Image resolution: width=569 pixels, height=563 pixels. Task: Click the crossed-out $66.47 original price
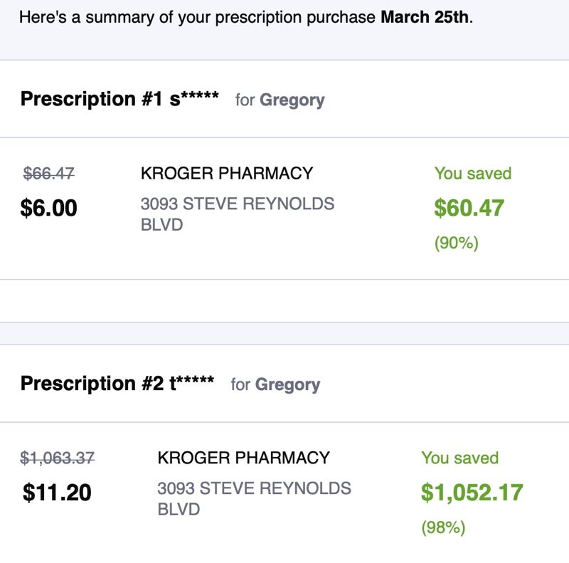(x=48, y=173)
